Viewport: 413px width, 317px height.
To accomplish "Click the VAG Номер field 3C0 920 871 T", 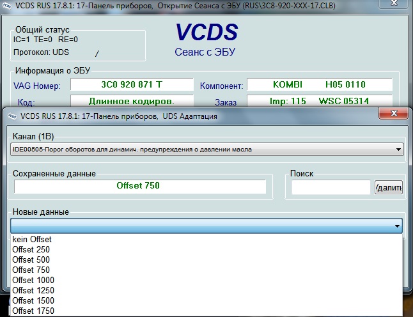I will [x=131, y=85].
